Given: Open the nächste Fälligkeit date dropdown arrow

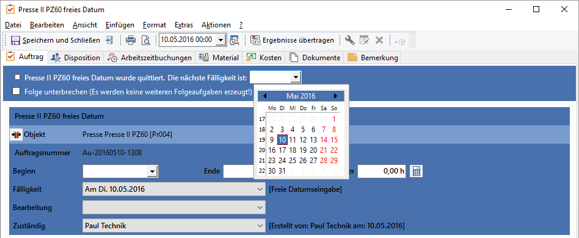Looking at the screenshot, I should pos(296,78).
